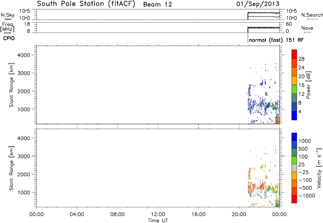
Task: Click the red top segment of Power colorbar
Action: 294,54
